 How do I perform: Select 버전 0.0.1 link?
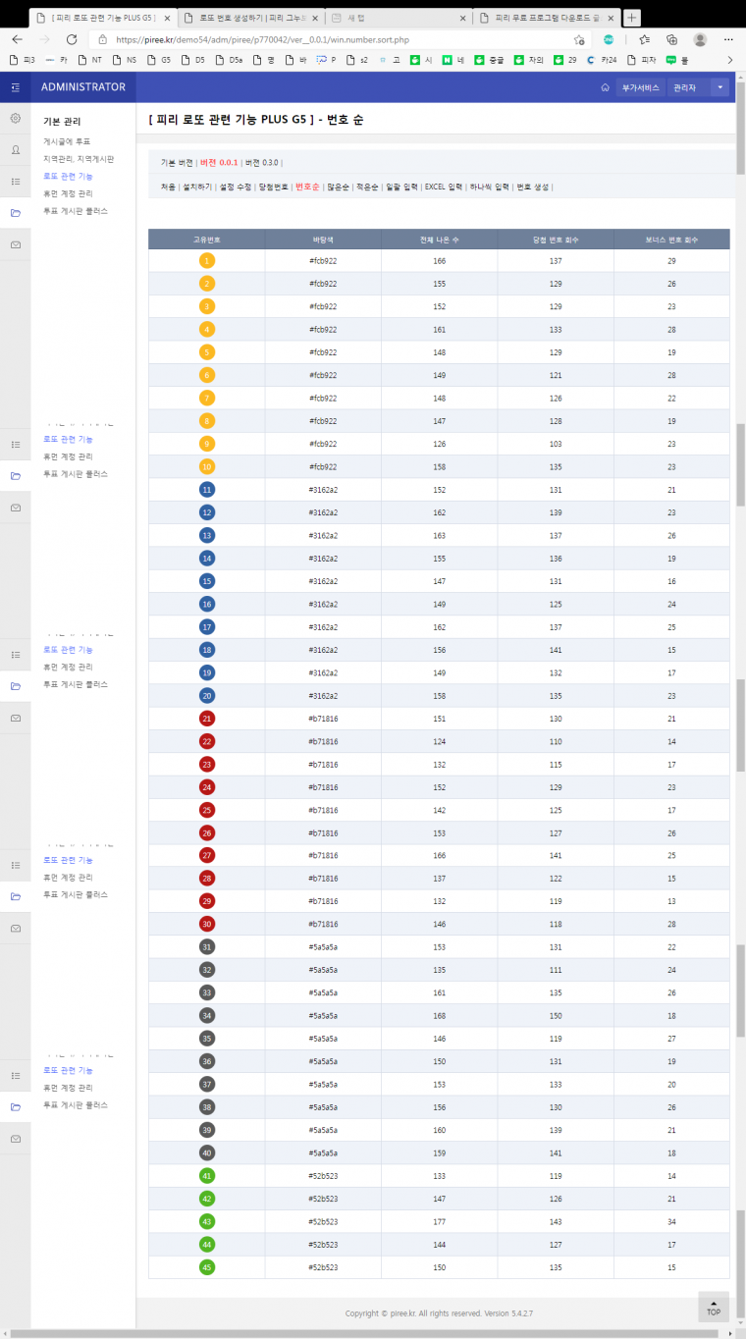pyautogui.click(x=219, y=162)
